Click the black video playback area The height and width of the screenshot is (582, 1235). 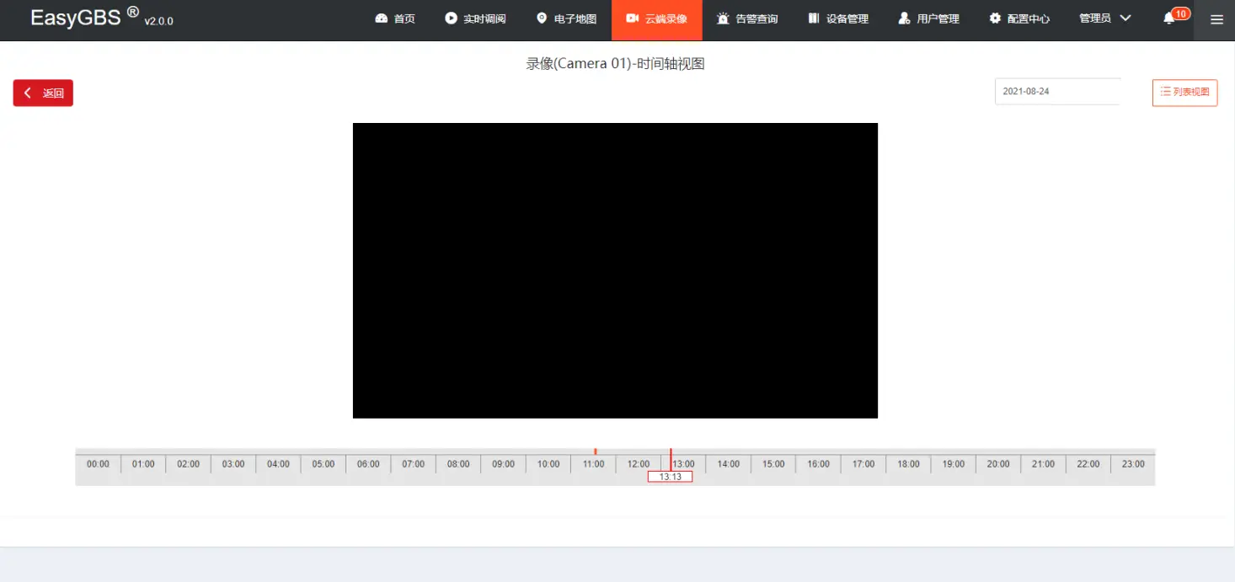coord(615,270)
